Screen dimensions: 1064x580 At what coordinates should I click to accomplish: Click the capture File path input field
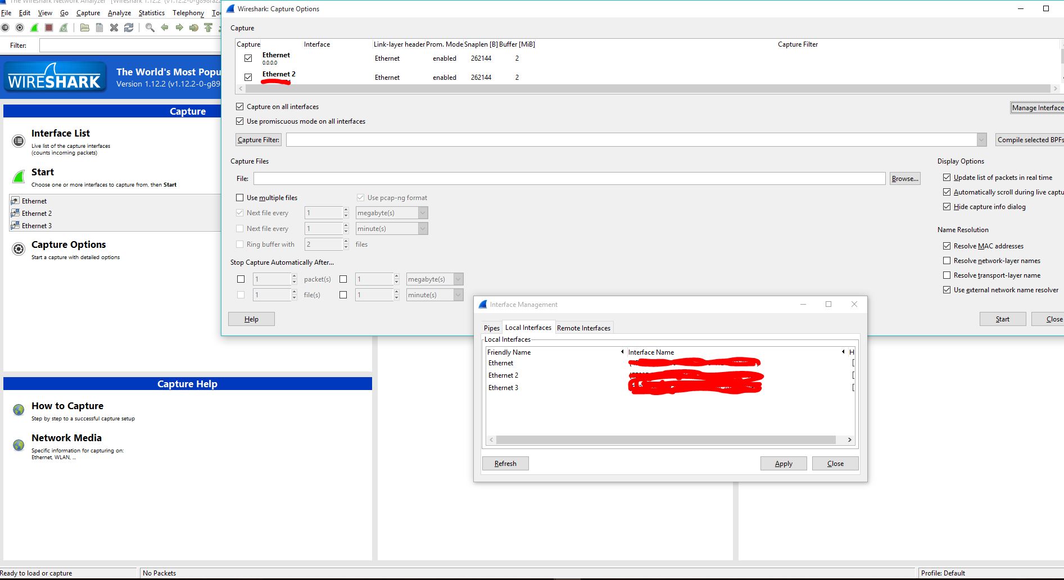pos(569,179)
